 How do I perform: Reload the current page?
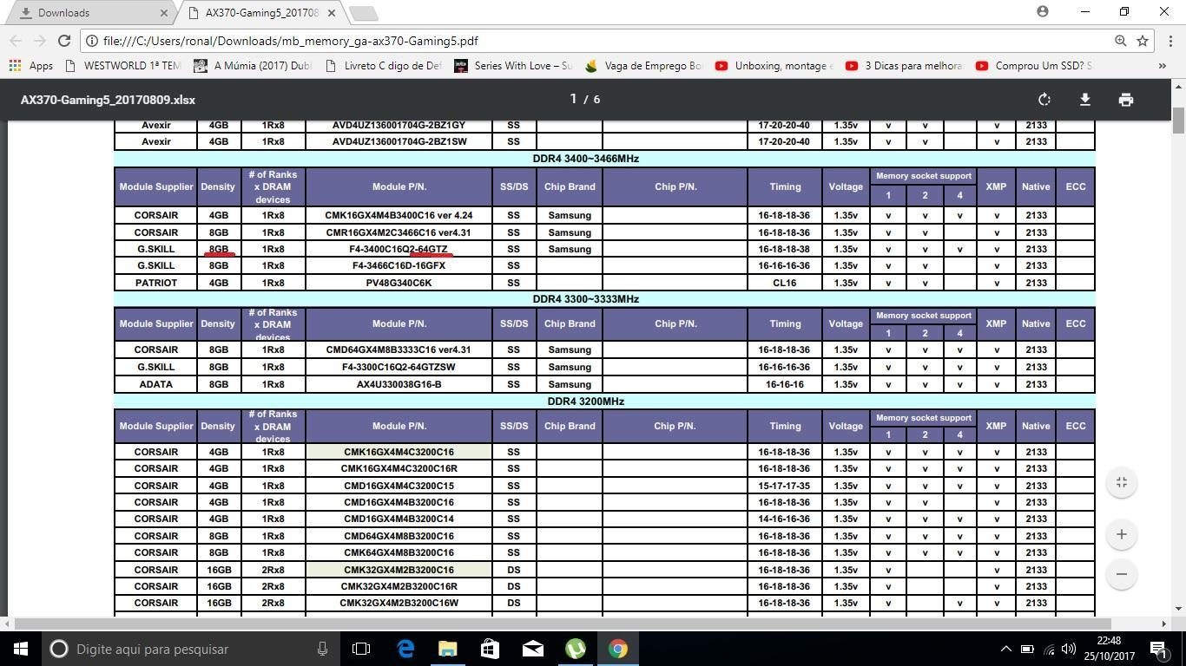pos(63,41)
